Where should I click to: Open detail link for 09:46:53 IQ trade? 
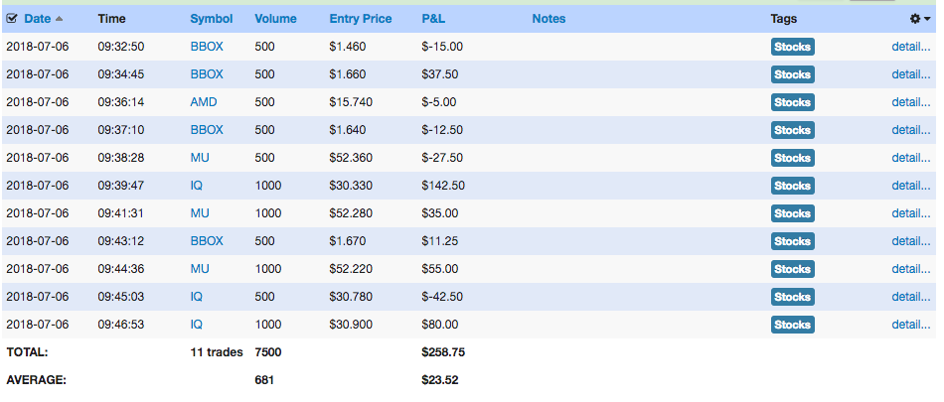point(911,325)
